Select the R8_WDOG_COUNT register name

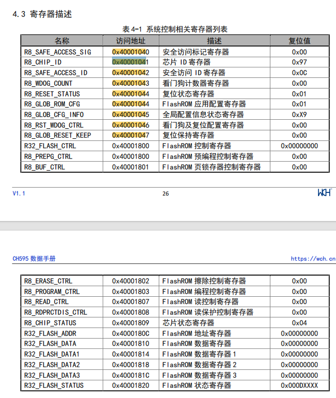pyautogui.click(x=48, y=83)
